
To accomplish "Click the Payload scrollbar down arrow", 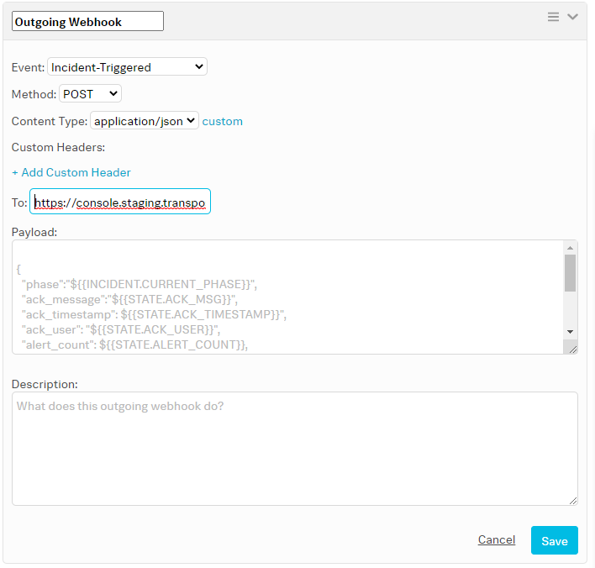I will (570, 332).
